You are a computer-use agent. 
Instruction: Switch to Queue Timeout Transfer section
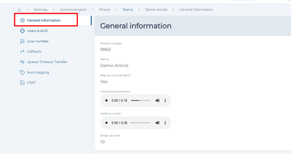47,62
